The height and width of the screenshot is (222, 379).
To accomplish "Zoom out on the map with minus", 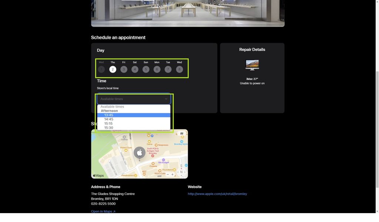I will (168, 174).
